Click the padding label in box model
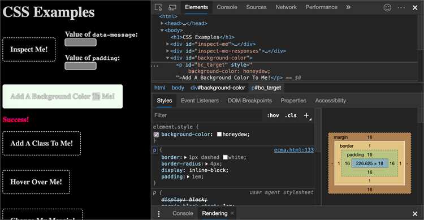Image resolution: width=424 pixels, height=220 pixels. click(356, 155)
